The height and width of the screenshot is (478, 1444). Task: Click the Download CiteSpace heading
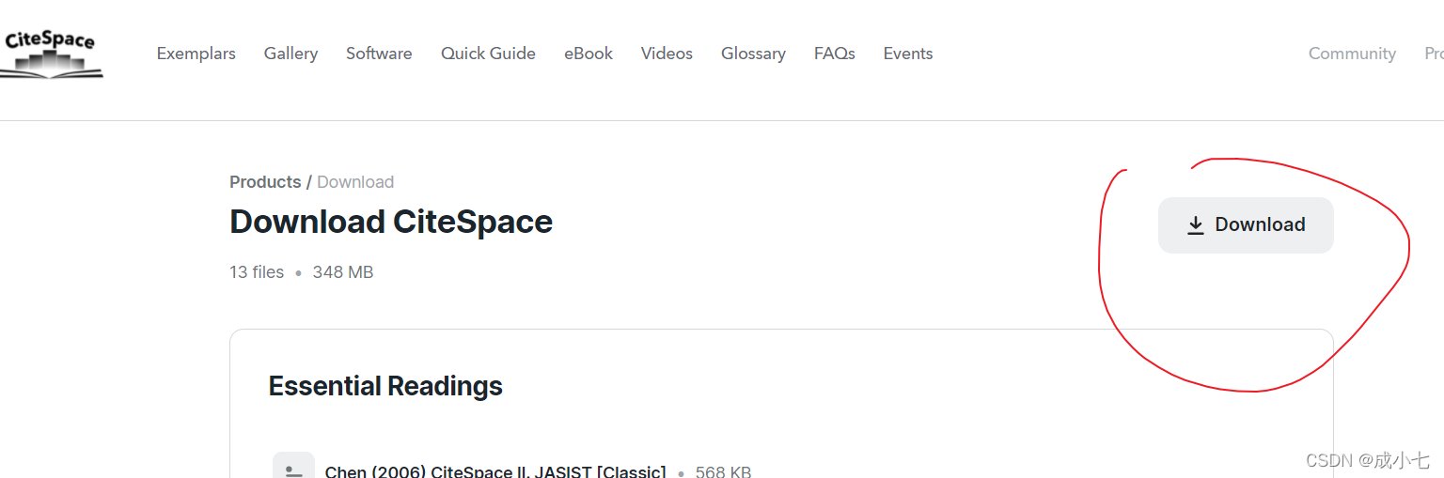tap(391, 222)
